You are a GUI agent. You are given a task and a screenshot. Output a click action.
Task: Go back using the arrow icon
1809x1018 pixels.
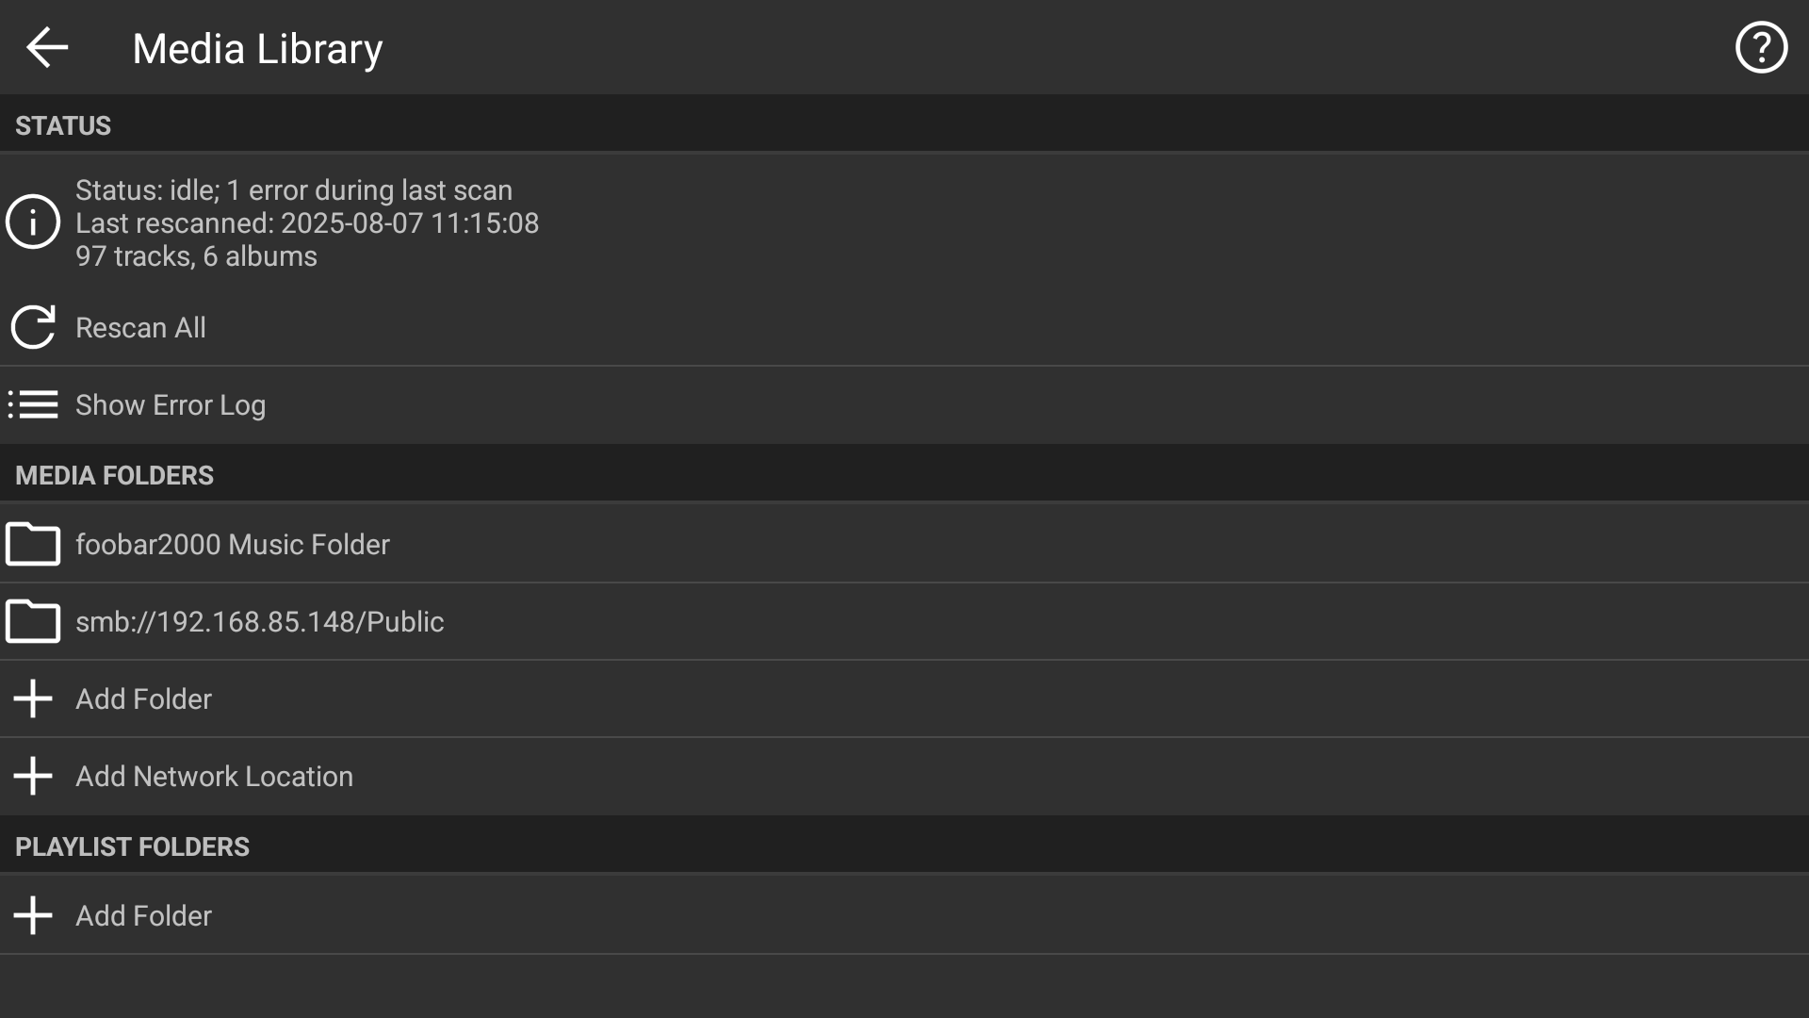(47, 47)
